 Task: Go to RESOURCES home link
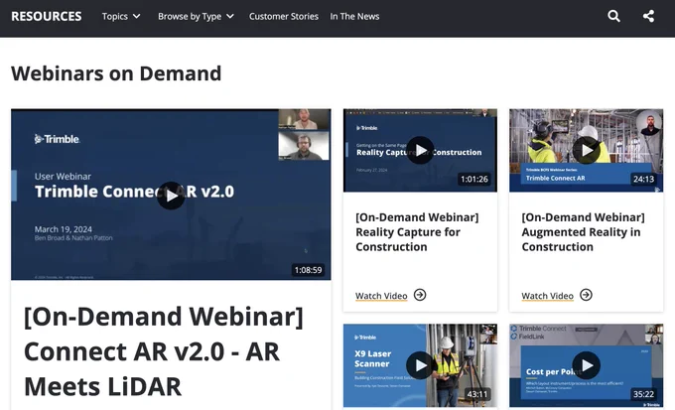click(47, 16)
